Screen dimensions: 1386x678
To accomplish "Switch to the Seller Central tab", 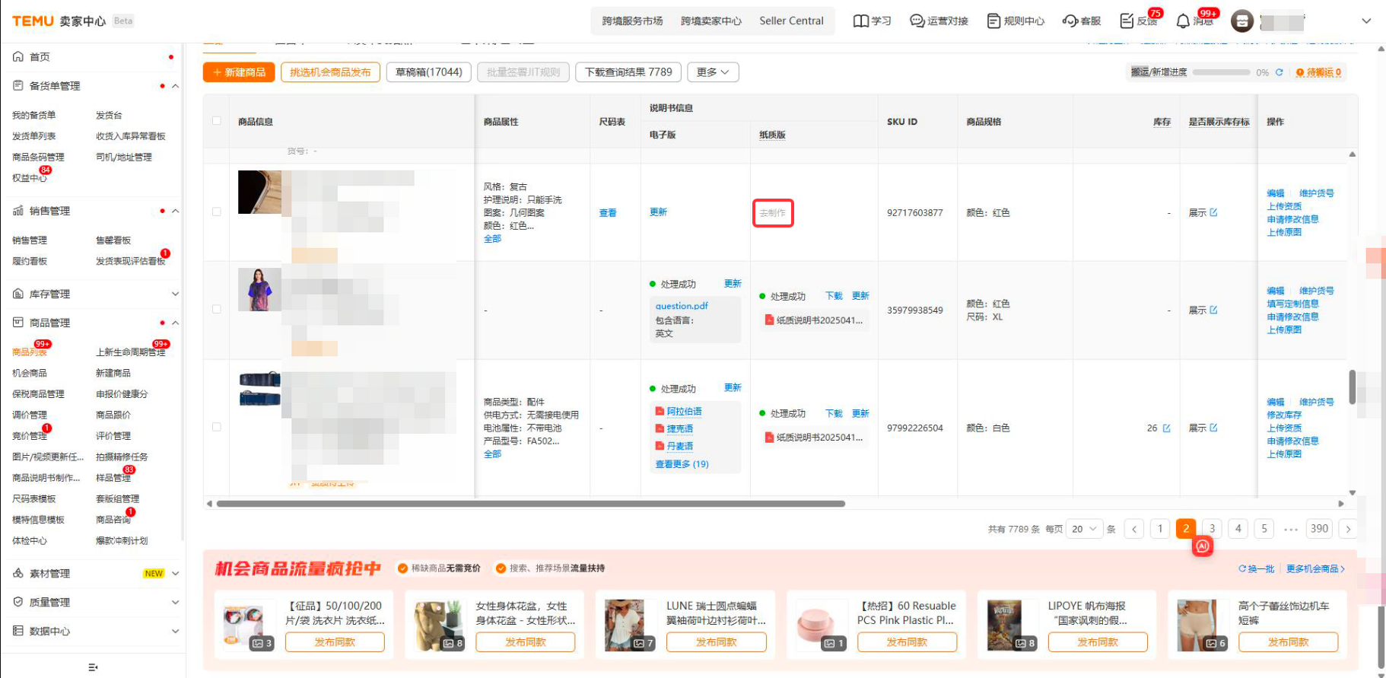I will coord(791,21).
